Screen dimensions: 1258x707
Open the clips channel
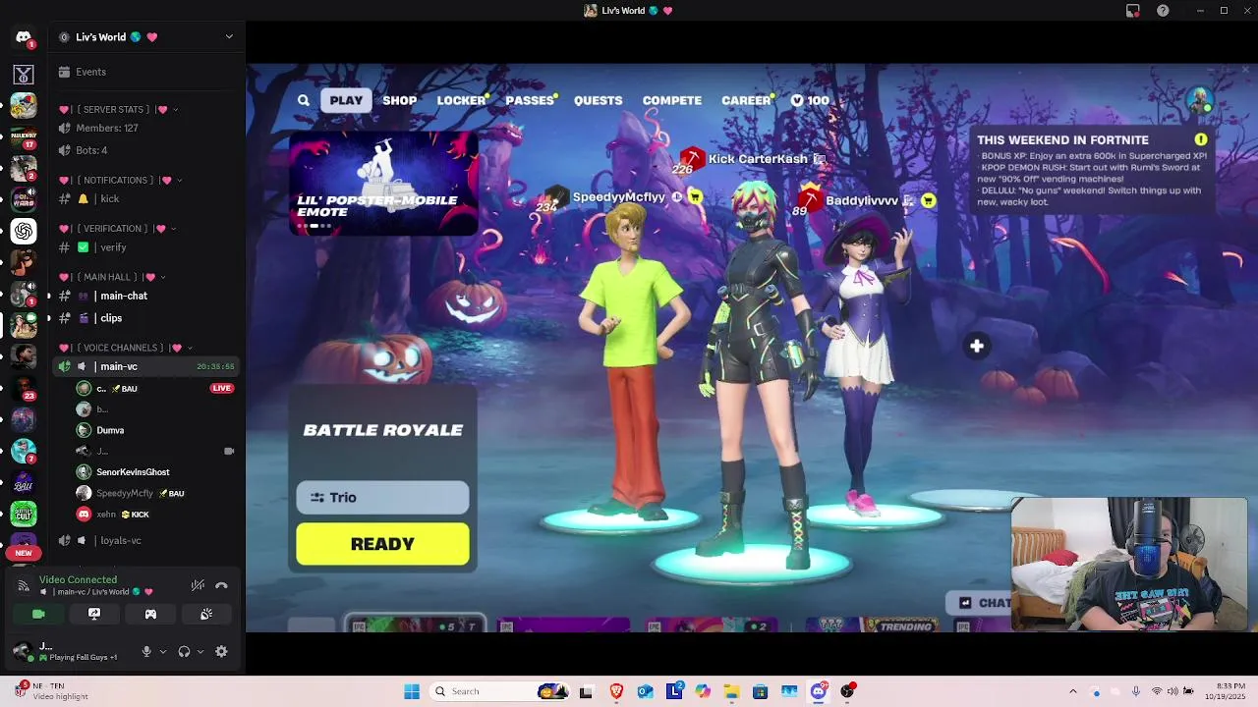click(147, 318)
